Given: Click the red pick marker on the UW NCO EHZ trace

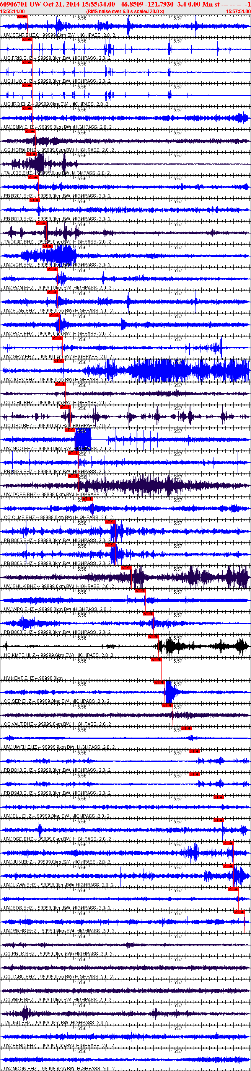Looking at the screenshot, I should point(69,430).
